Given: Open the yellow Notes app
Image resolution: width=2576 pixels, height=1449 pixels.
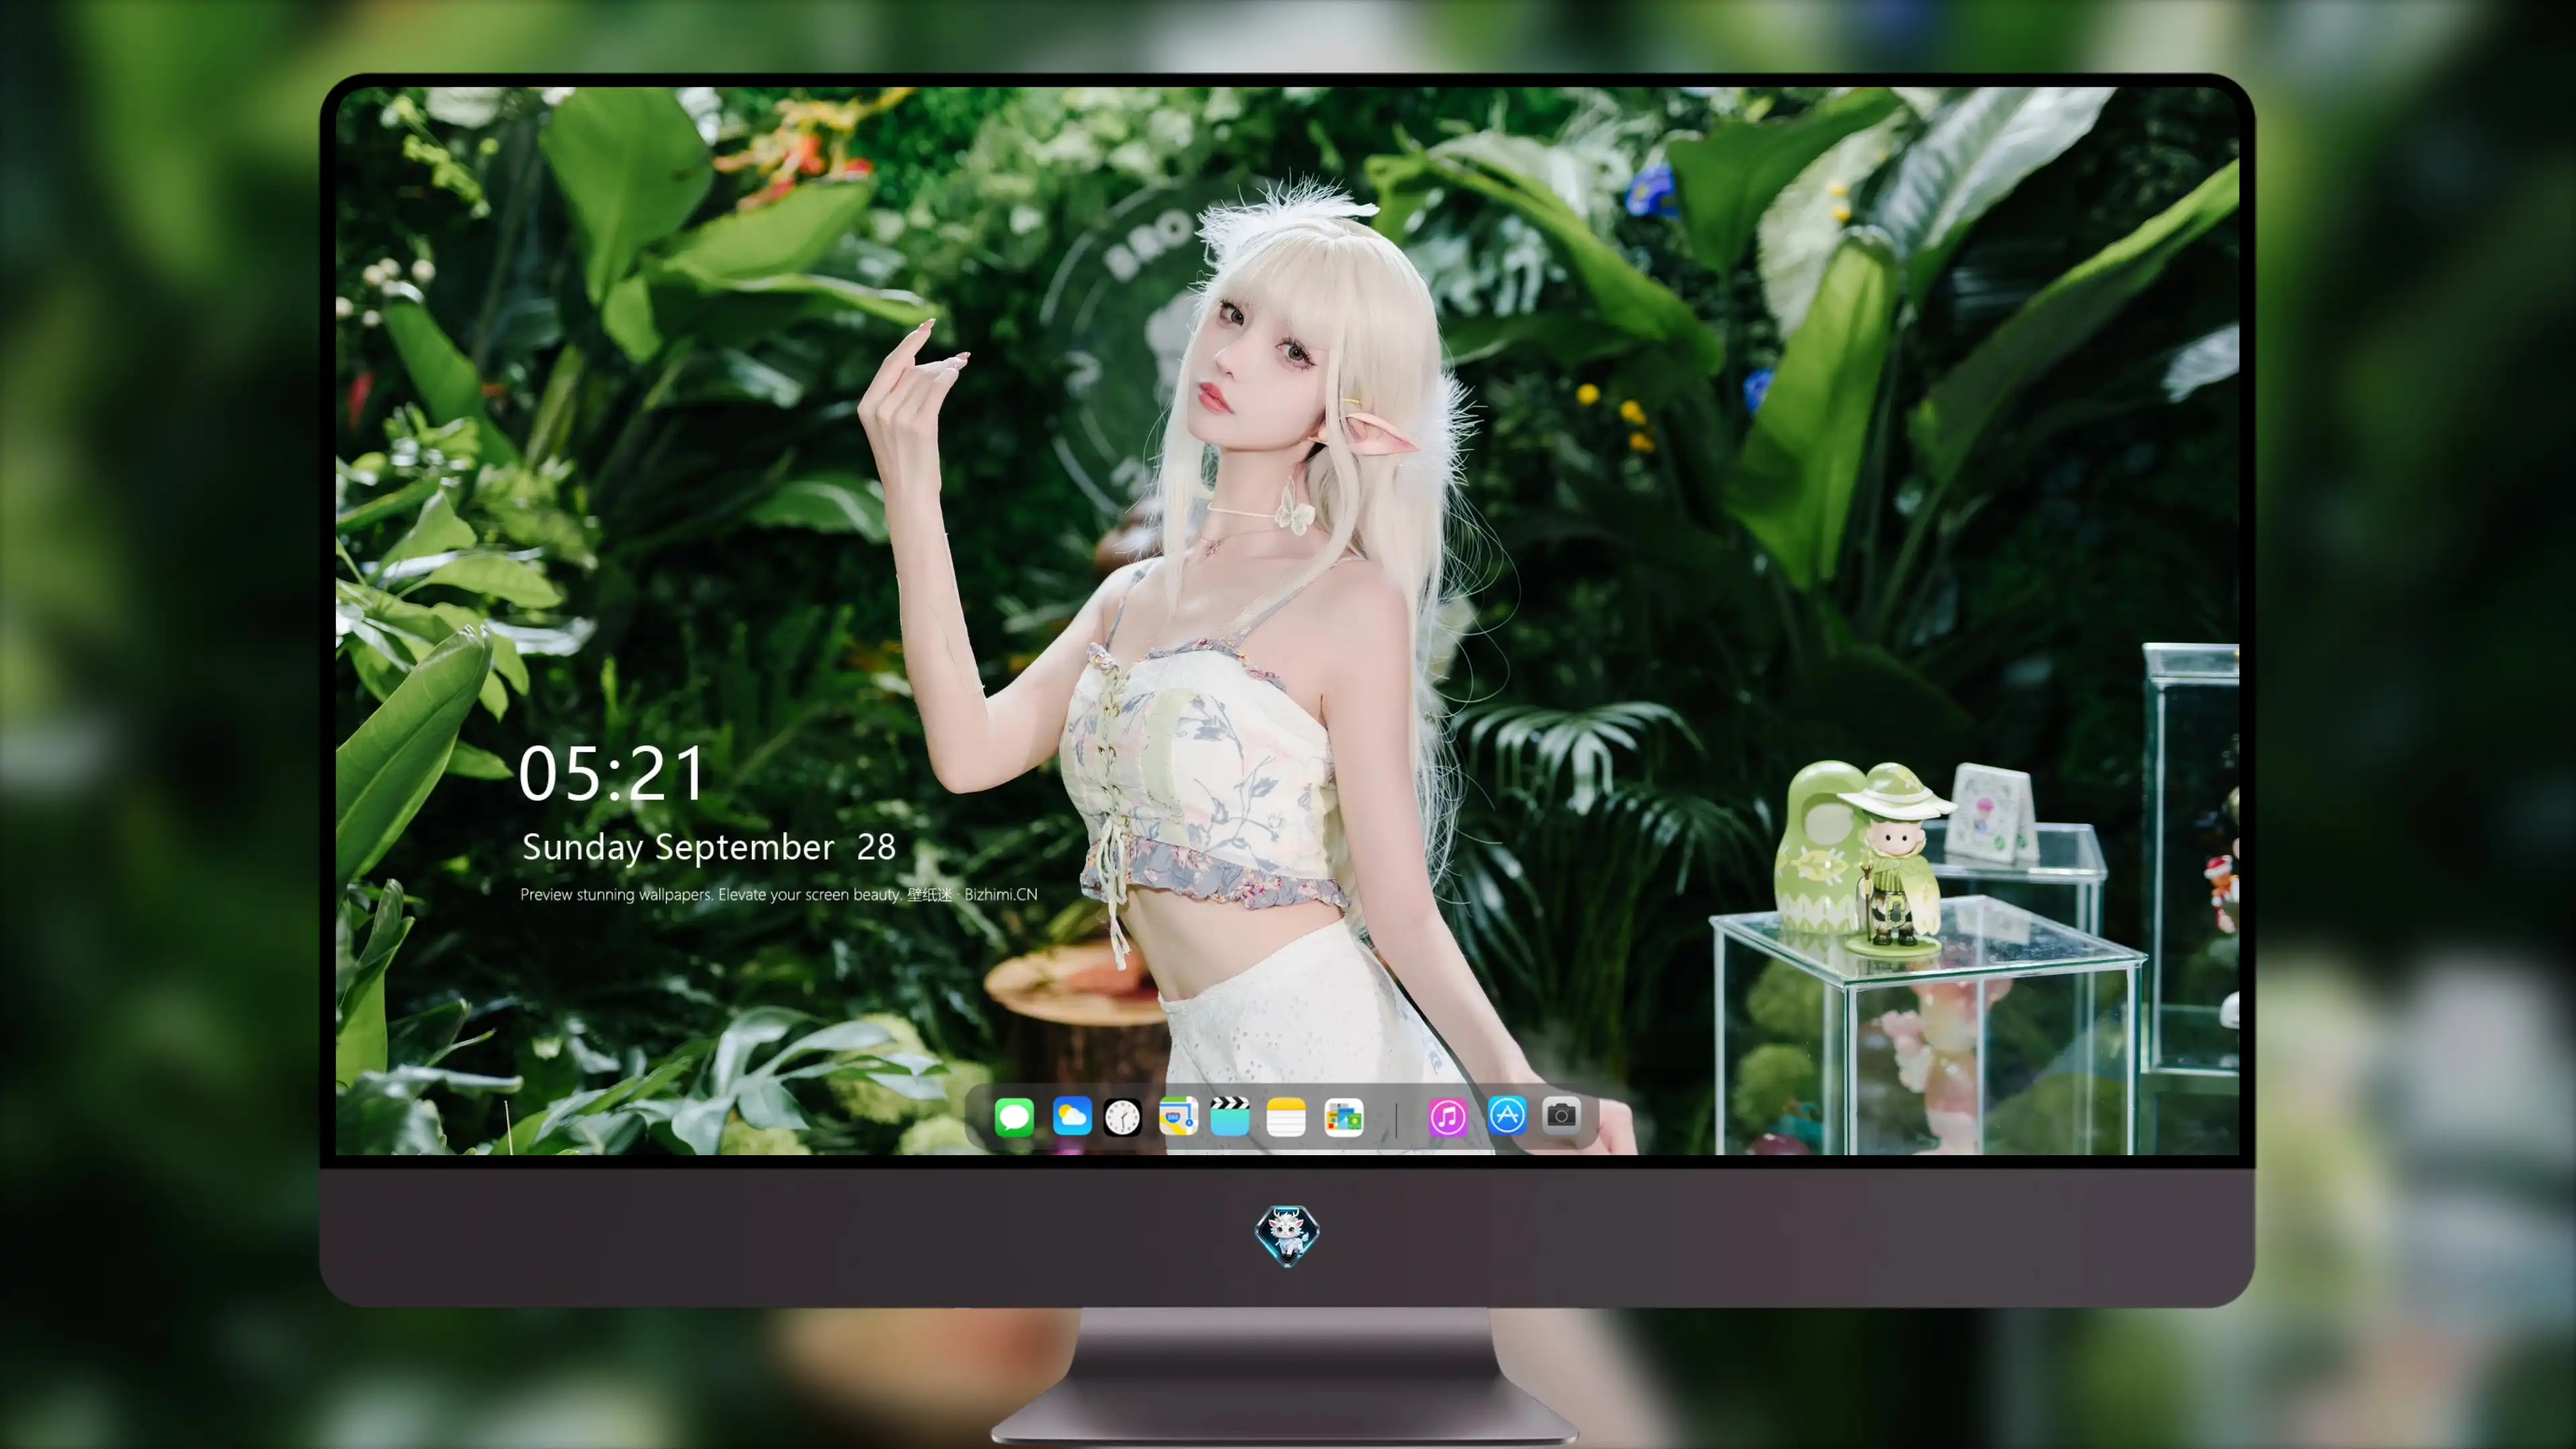Looking at the screenshot, I should 1286,1116.
